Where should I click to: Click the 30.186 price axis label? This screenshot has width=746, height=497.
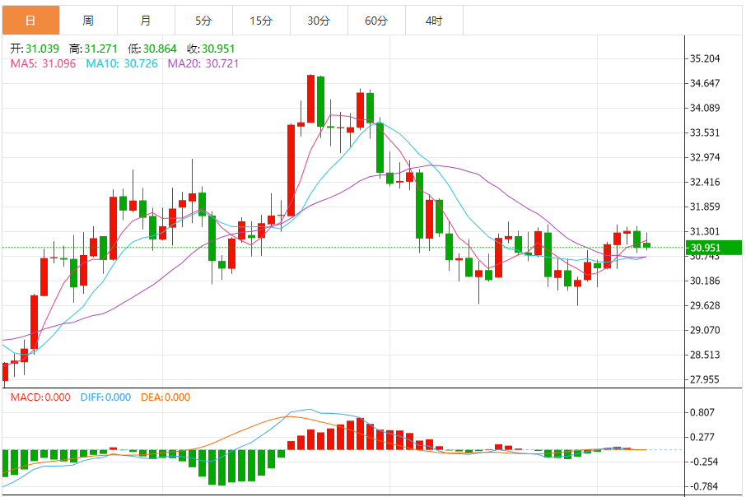click(705, 281)
